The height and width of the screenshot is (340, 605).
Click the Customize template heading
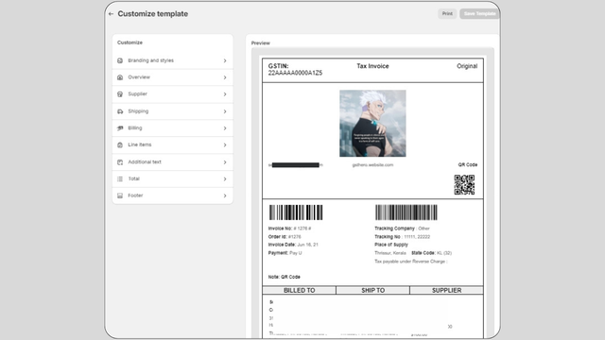tap(153, 14)
